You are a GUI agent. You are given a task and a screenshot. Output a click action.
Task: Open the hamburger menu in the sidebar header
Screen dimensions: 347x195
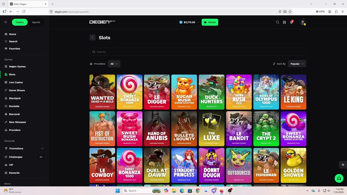(5, 22)
